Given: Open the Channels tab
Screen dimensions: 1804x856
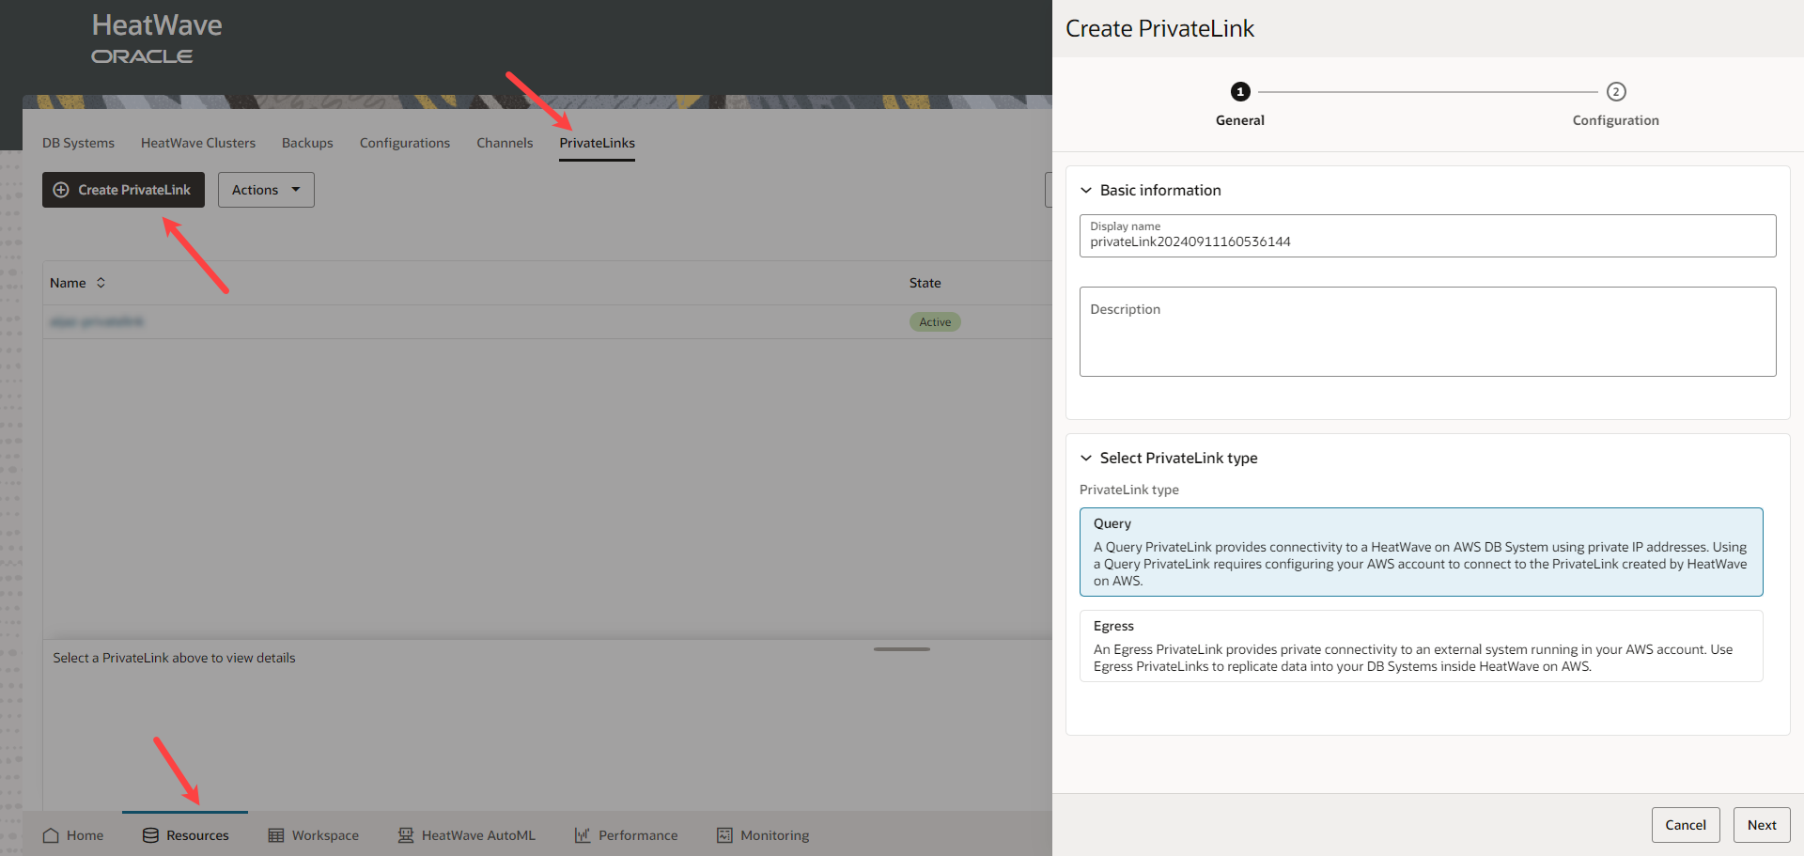Looking at the screenshot, I should point(505,142).
